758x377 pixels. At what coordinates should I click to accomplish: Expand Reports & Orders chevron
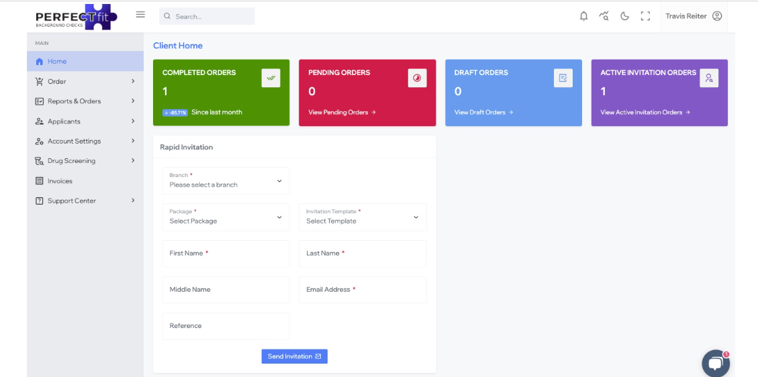(133, 101)
